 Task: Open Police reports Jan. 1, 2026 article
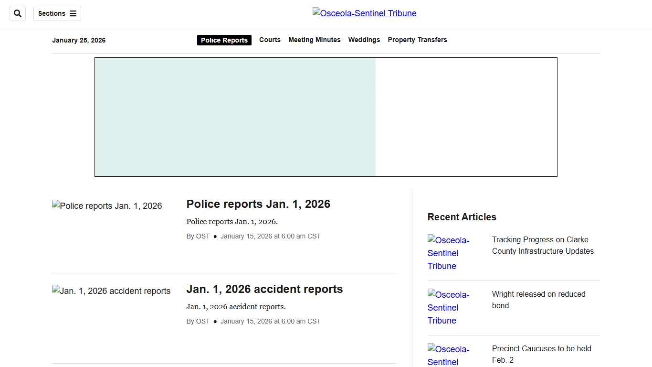pos(258,204)
